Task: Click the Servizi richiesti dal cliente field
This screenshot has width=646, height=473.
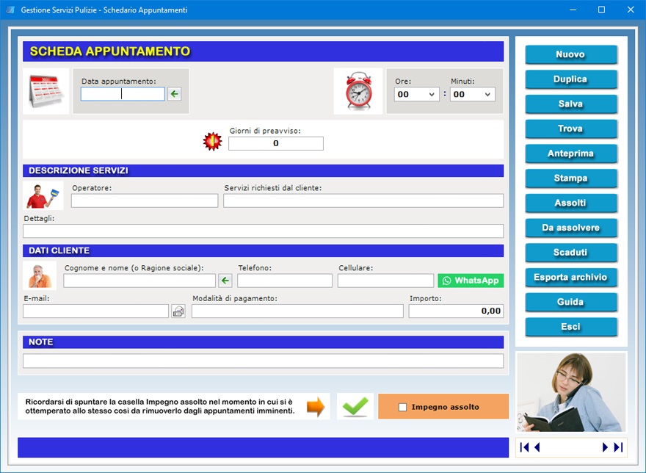Action: (x=363, y=201)
